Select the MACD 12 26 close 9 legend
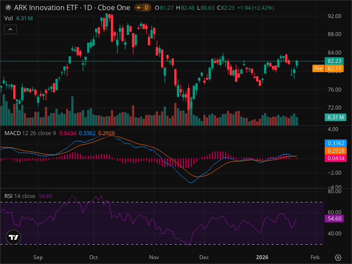This screenshot has width=352, height=264. pos(30,133)
